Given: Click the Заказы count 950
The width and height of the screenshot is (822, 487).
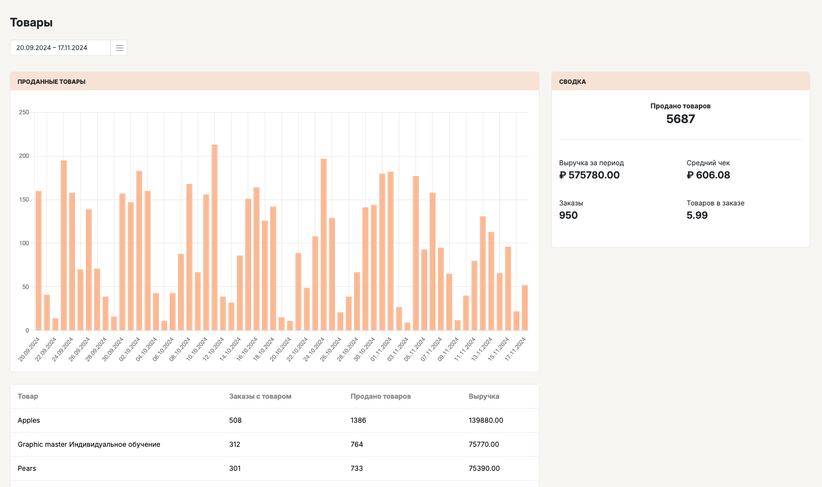Looking at the screenshot, I should pyautogui.click(x=568, y=215).
